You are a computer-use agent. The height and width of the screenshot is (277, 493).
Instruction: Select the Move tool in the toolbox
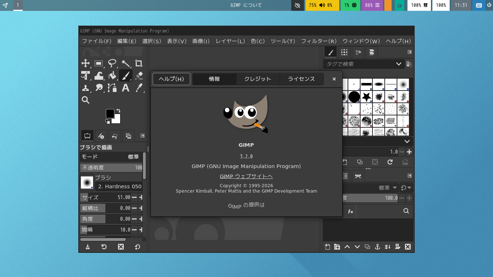pyautogui.click(x=86, y=63)
